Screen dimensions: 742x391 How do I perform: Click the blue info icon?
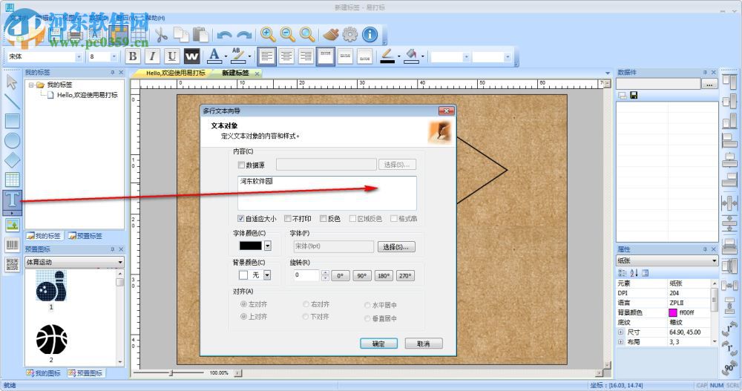click(x=370, y=34)
